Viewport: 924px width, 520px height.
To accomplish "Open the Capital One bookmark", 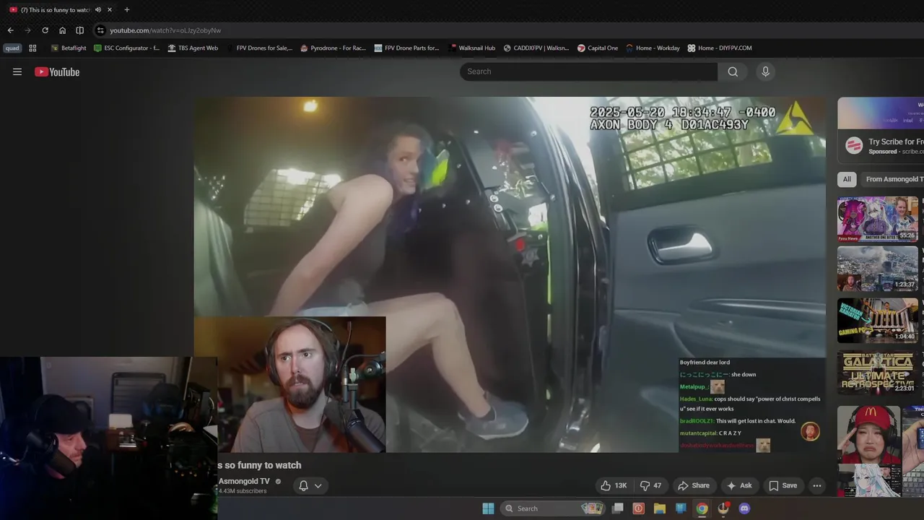I will coord(598,48).
